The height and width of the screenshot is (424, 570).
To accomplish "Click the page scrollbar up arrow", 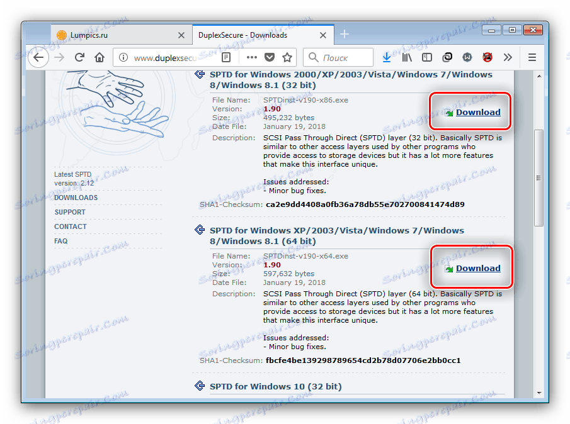I will pyautogui.click(x=539, y=76).
